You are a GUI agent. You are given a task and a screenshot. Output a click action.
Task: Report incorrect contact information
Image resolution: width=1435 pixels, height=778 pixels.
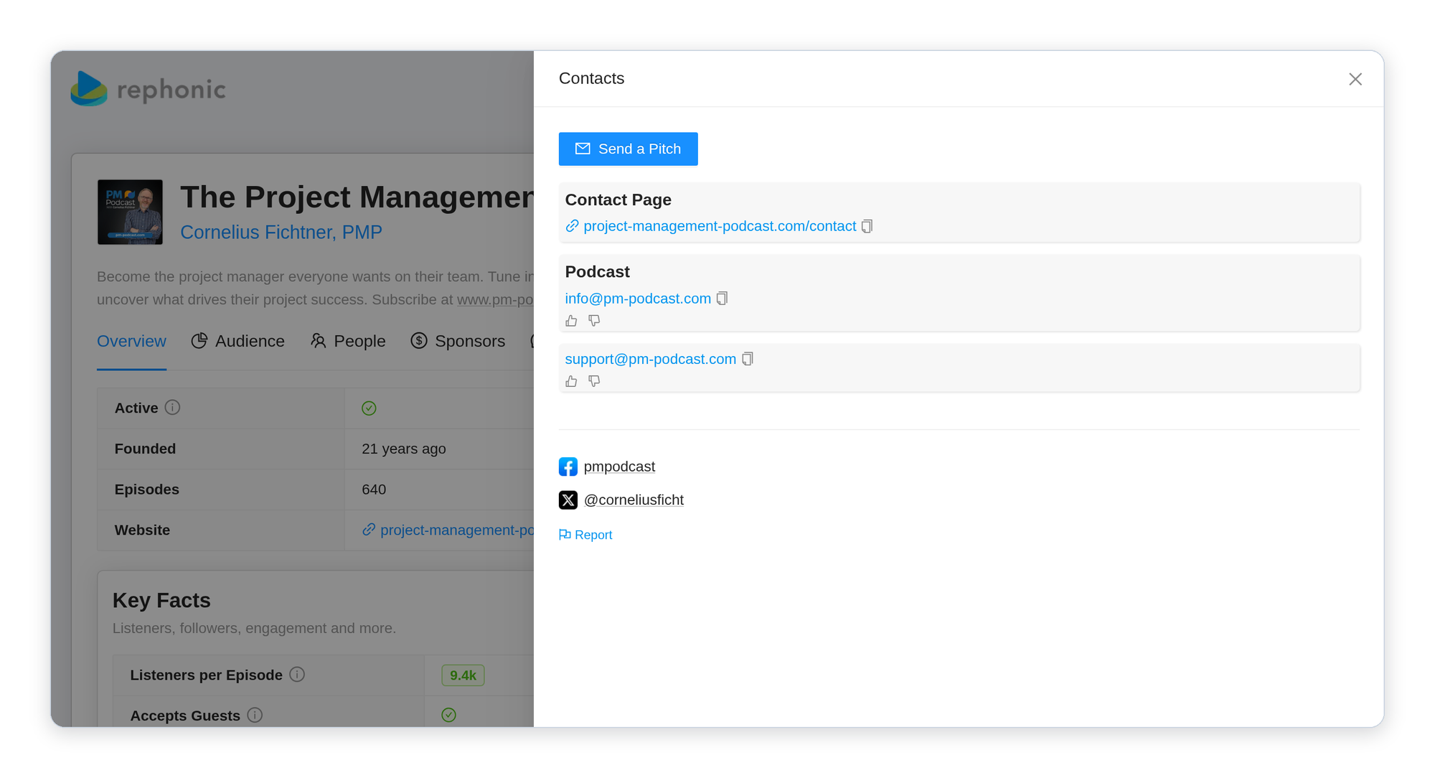585,535
